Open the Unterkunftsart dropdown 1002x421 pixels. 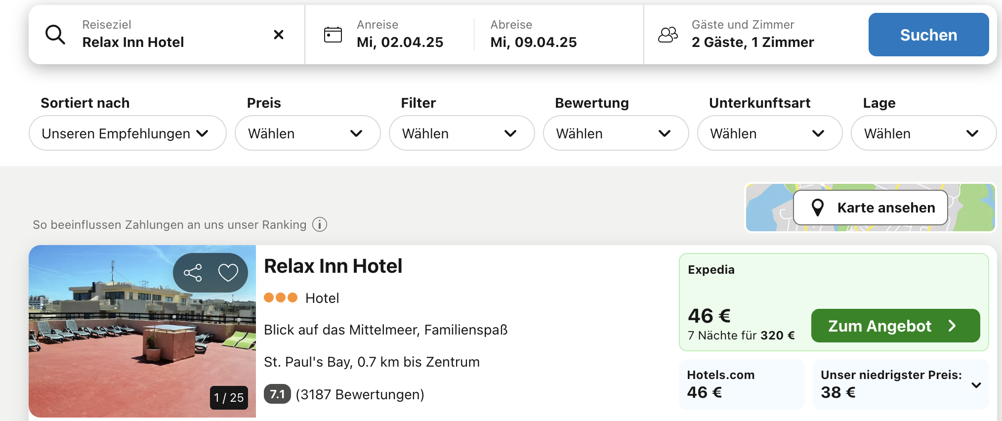click(769, 133)
